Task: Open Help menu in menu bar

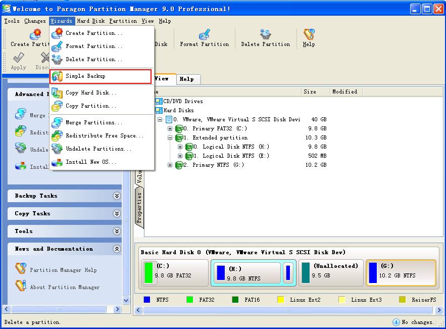Action: [165, 21]
